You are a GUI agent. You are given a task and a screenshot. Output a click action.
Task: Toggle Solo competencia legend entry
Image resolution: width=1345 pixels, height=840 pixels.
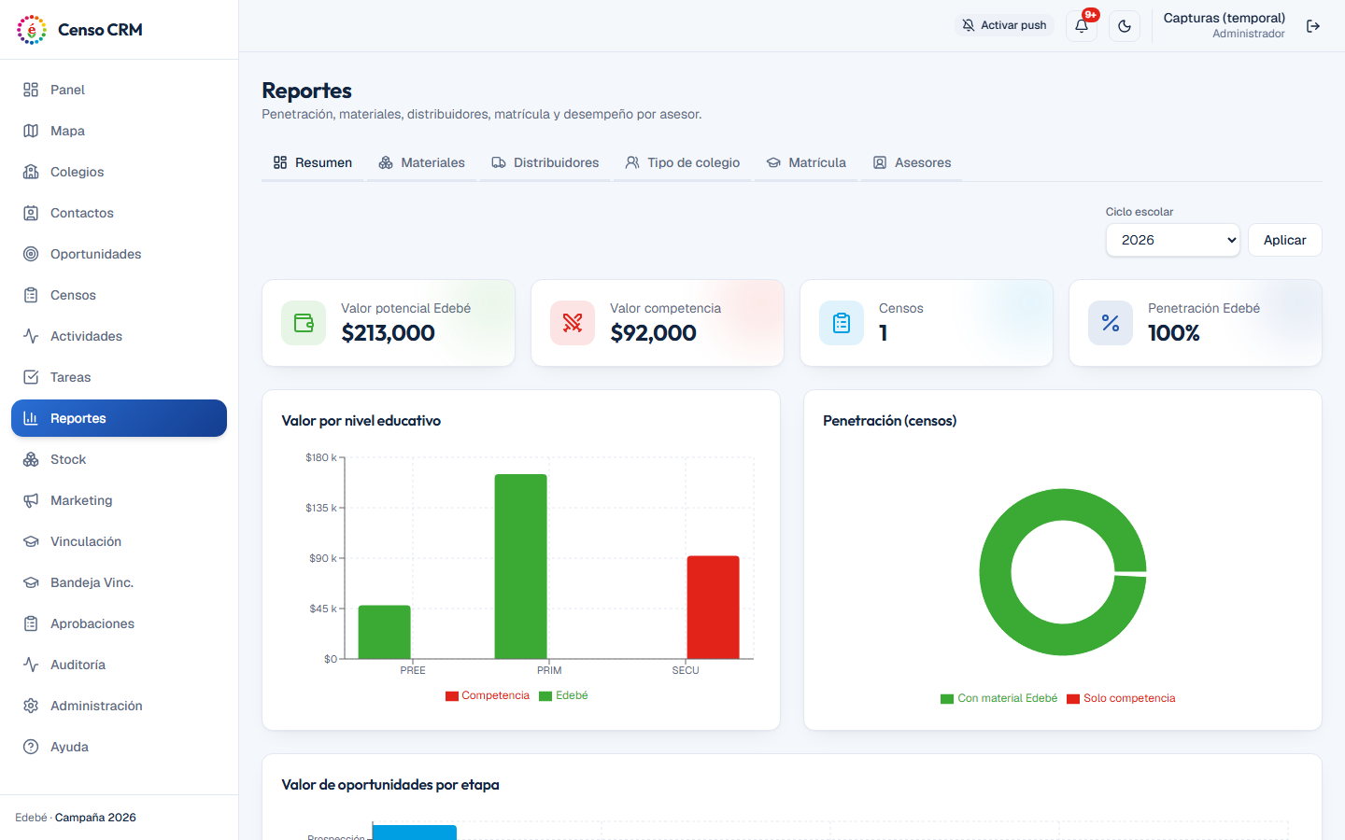[1121, 698]
